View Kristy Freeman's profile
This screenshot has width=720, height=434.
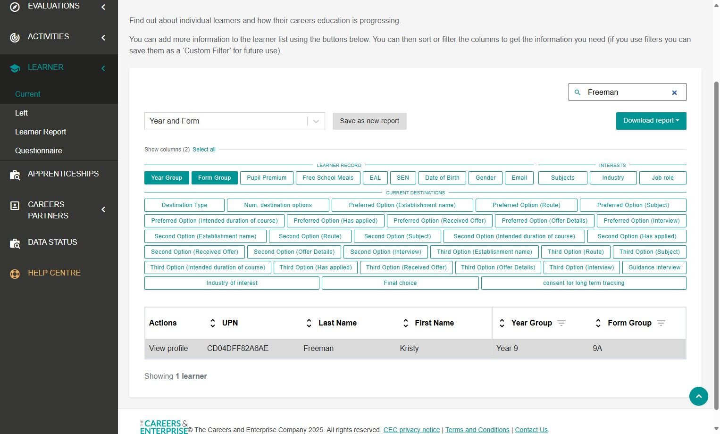click(168, 348)
